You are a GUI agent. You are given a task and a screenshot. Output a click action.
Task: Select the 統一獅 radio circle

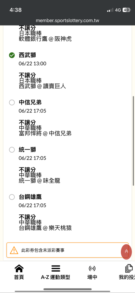click(12, 150)
